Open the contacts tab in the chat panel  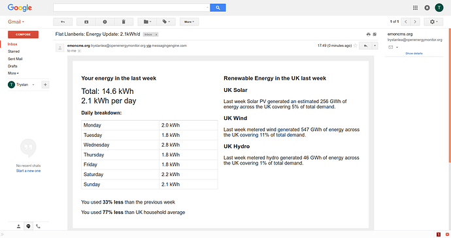click(18, 226)
